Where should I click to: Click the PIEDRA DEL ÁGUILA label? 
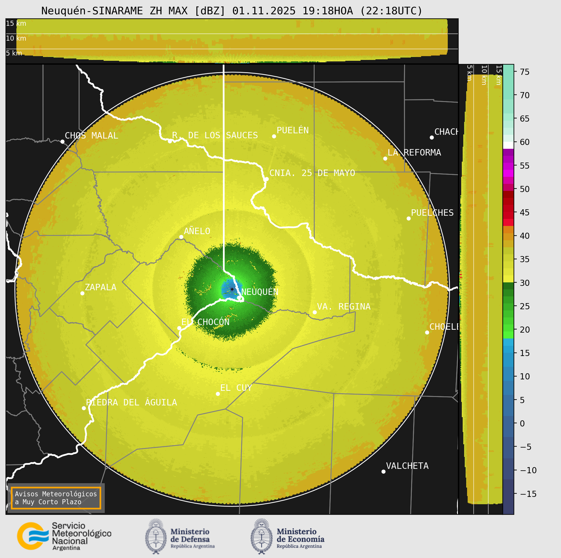click(131, 402)
